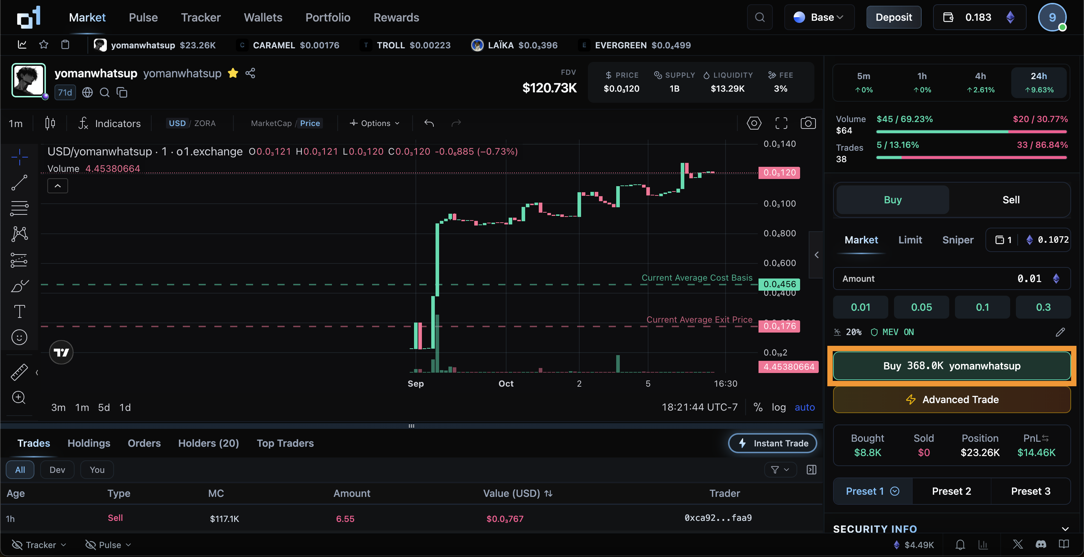Switch chart to log scale
Viewport: 1084px width, 557px height.
pos(779,407)
